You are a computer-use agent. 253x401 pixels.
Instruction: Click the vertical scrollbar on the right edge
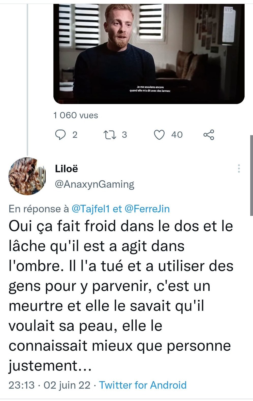tap(251, 175)
